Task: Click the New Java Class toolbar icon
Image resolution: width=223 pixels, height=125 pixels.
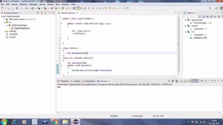Action: 56,8
